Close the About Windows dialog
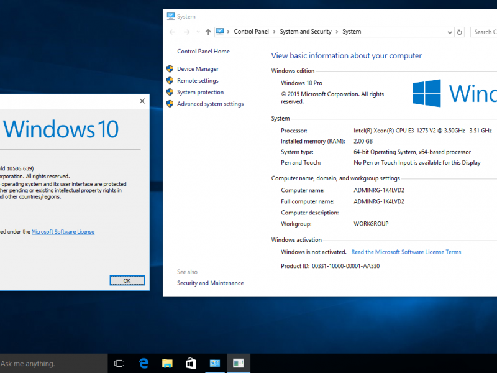 click(x=142, y=101)
